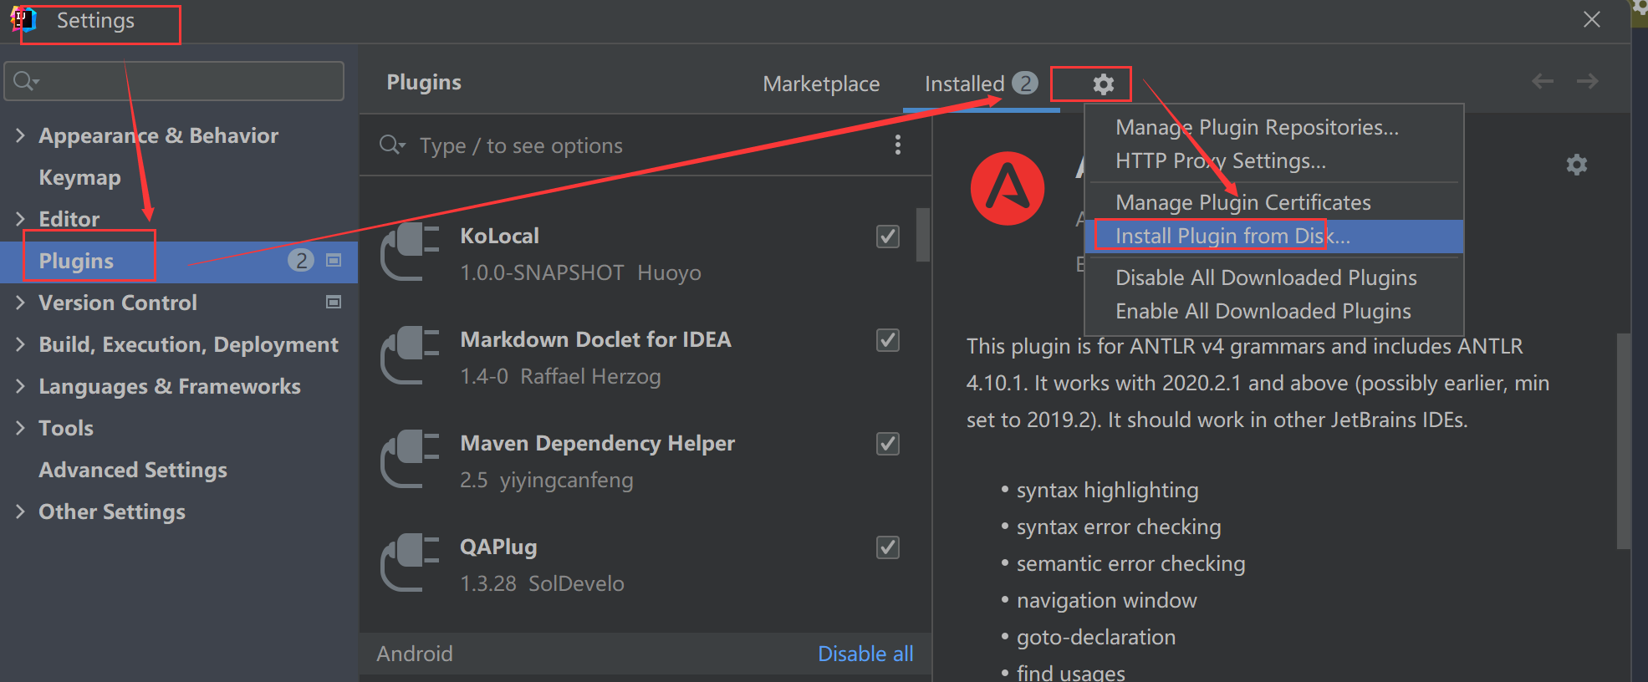Expand Build, Execution, Deployment node

click(21, 344)
